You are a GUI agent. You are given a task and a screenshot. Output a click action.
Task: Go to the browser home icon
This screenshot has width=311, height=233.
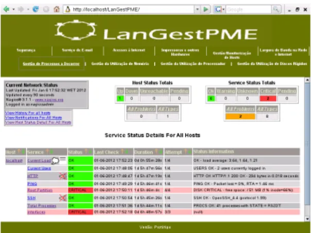point(57,9)
